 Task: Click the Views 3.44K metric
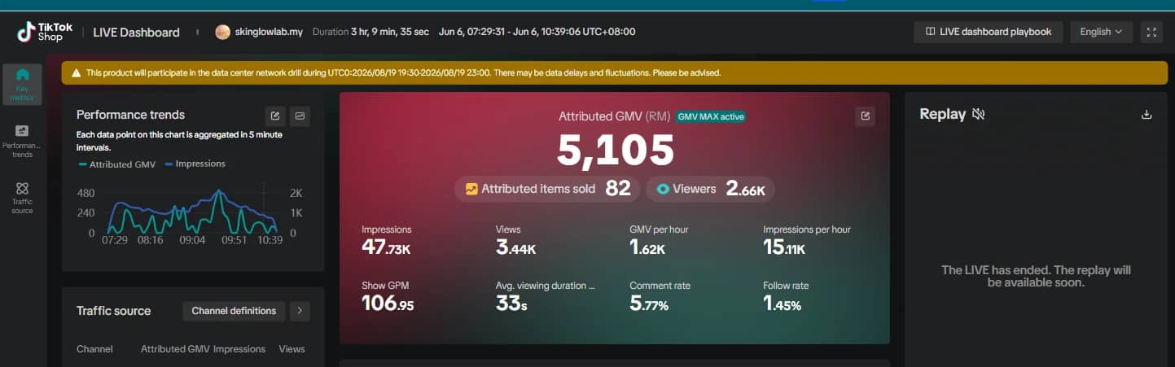pyautogui.click(x=516, y=240)
